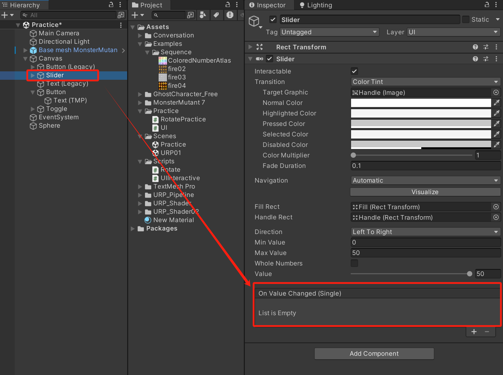503x375 pixels.
Task: Expand the Packages folder
Action: [133, 228]
